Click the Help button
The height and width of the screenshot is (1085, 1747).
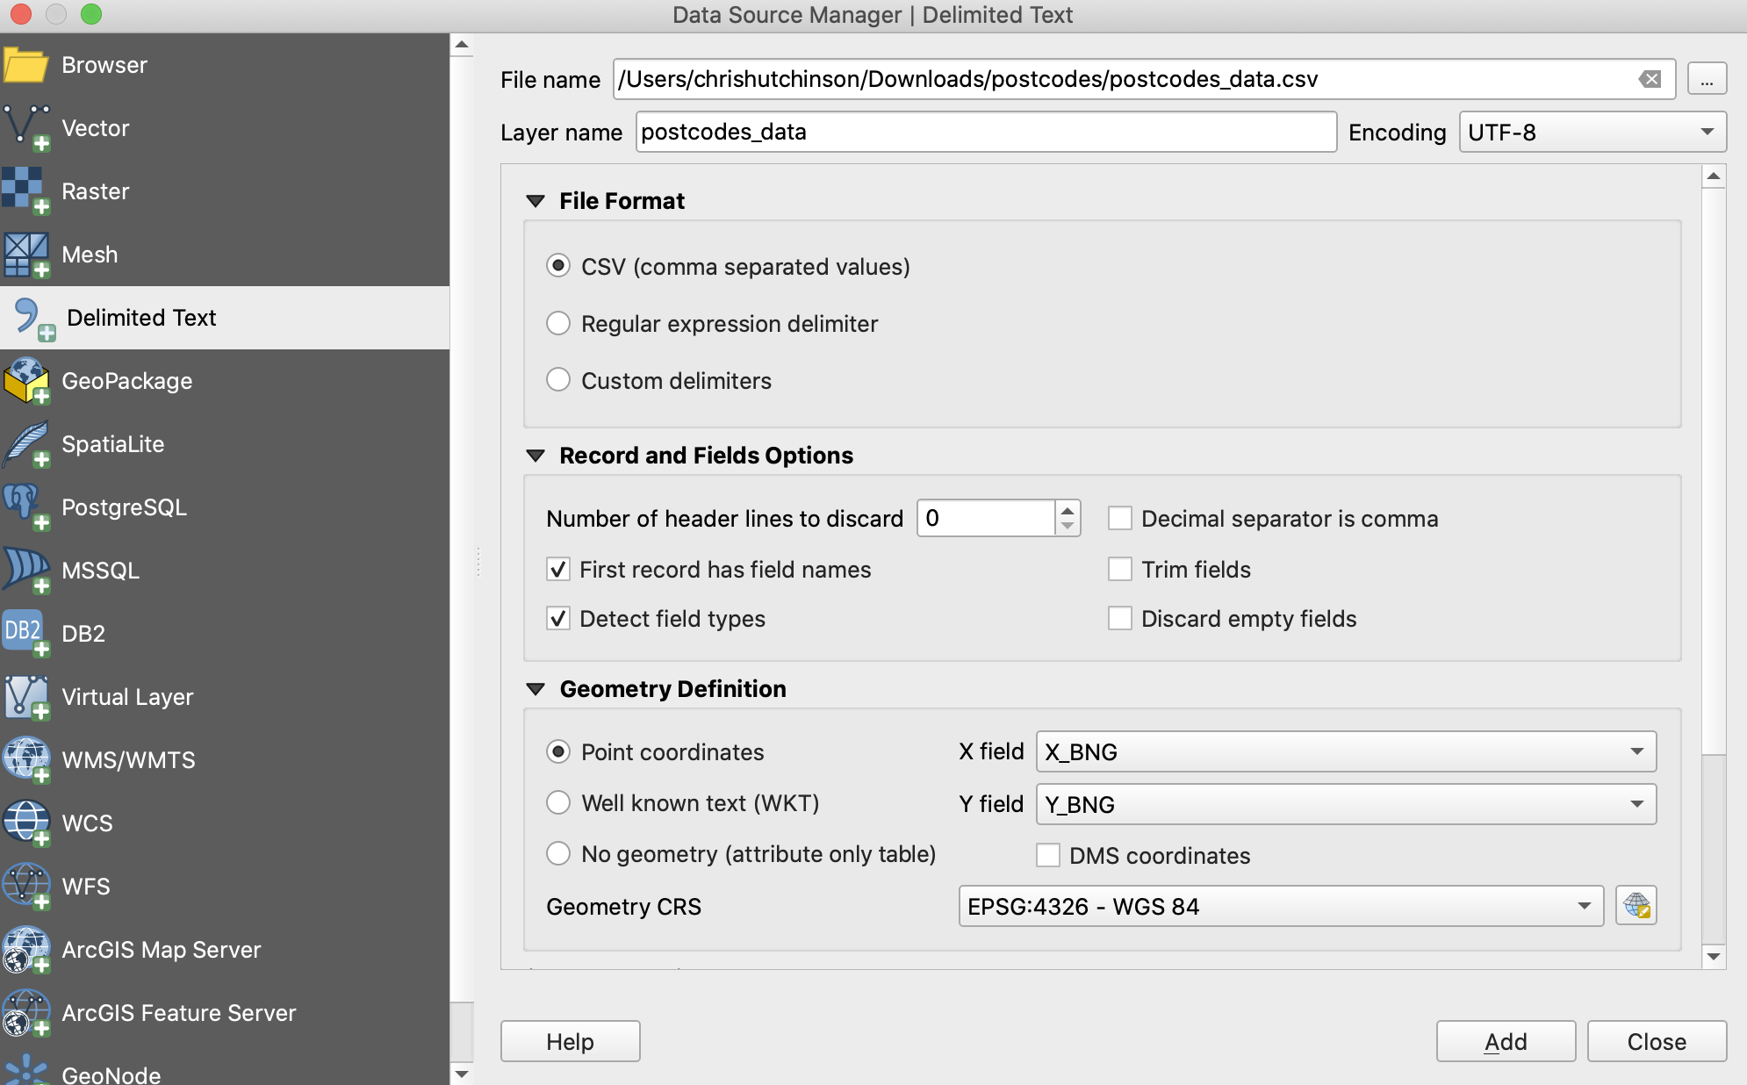tap(570, 1041)
